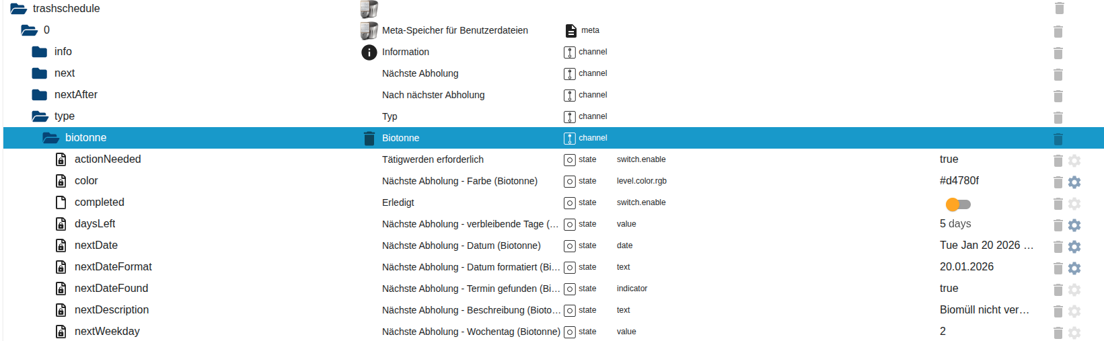
Task: Click the true value of actionNeeded
Action: tap(949, 159)
